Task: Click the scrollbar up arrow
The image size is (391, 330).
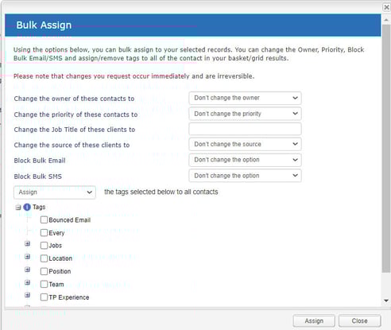Action: [386, 20]
